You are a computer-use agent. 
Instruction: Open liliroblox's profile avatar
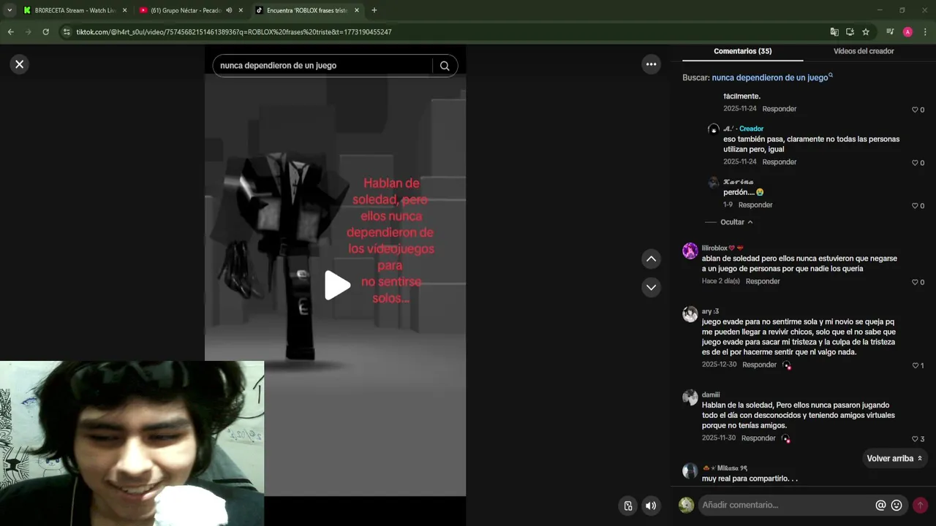coord(690,251)
